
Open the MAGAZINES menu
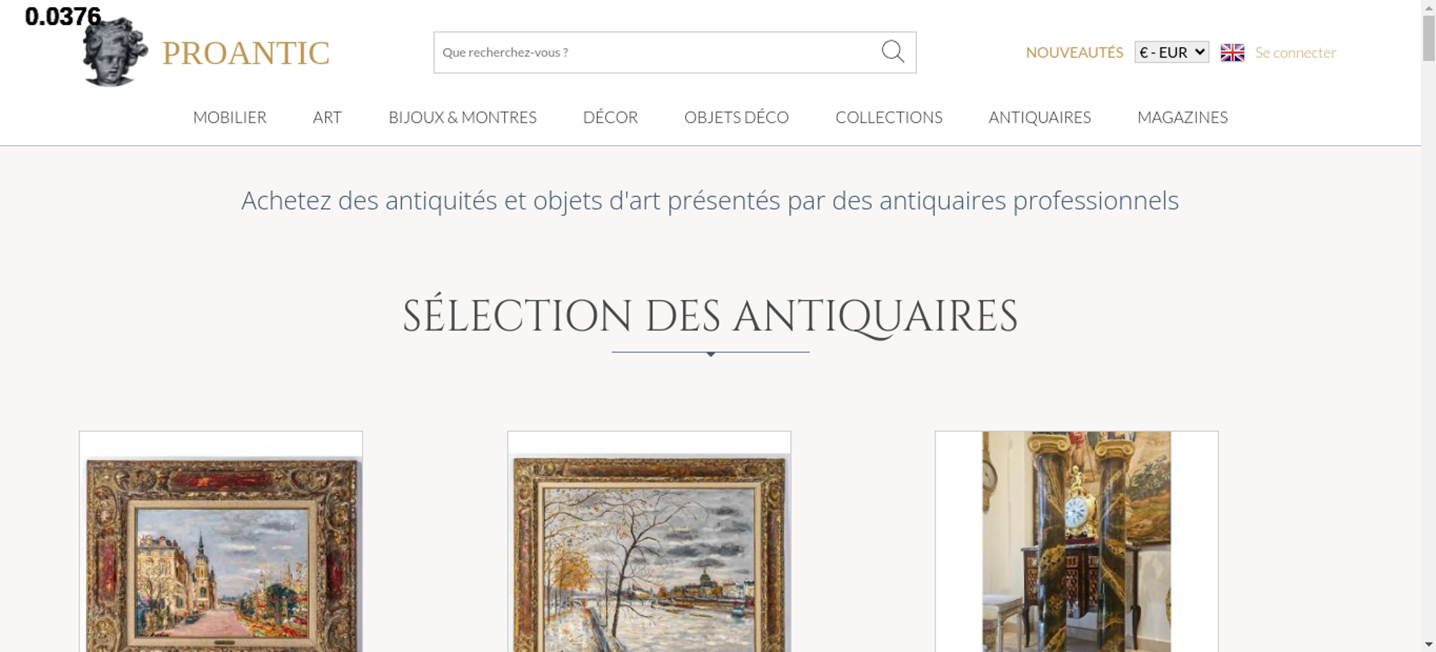[1183, 117]
